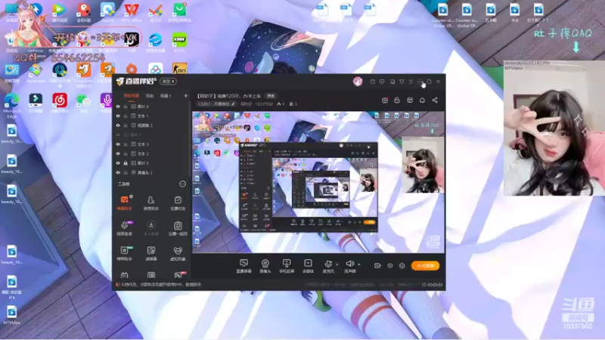Mute the 扬声器 speaker in bottom bar
This screenshot has height=340, width=605.
349,266
